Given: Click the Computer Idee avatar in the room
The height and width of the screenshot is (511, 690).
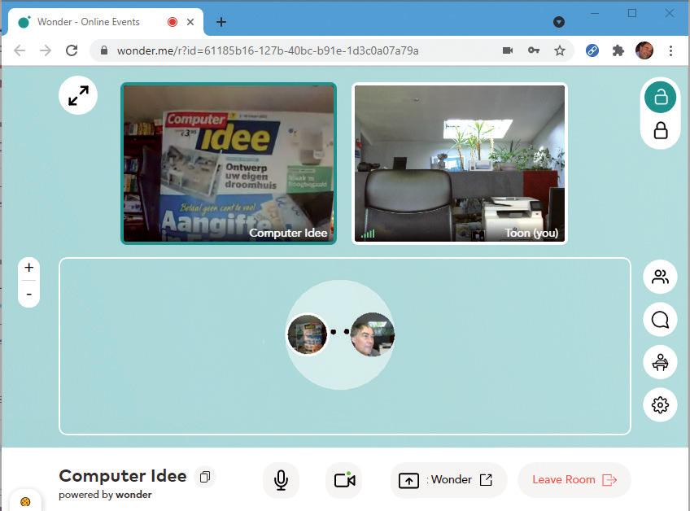Looking at the screenshot, I should (x=308, y=334).
